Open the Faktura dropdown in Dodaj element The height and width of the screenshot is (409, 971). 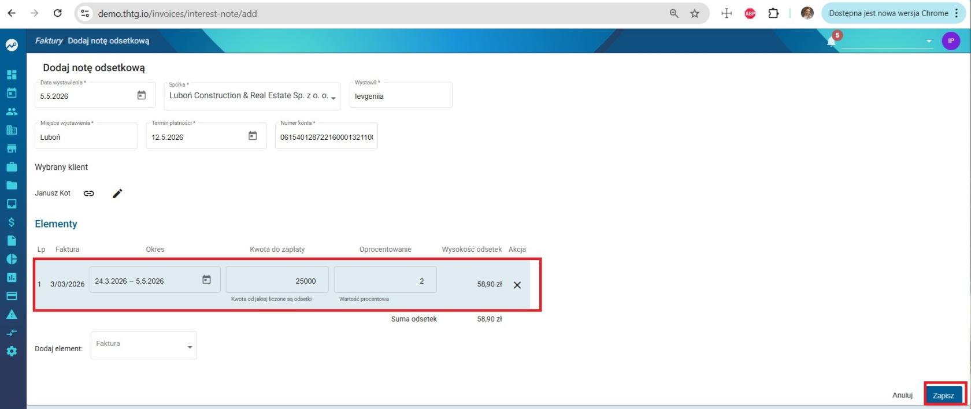144,345
